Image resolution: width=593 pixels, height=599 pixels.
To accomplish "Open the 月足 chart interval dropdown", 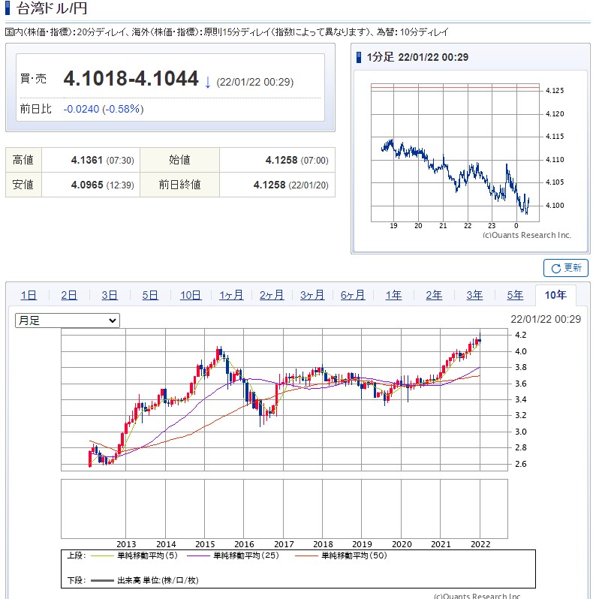I will click(x=68, y=321).
